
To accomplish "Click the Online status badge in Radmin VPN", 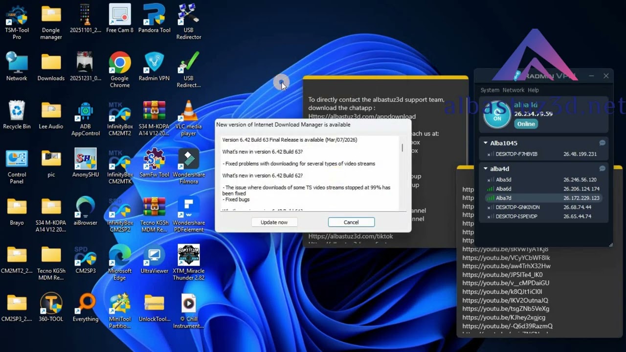I will 526,124.
